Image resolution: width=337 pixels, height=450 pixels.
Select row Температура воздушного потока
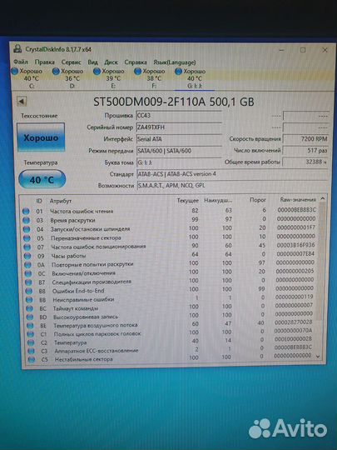click(x=171, y=324)
